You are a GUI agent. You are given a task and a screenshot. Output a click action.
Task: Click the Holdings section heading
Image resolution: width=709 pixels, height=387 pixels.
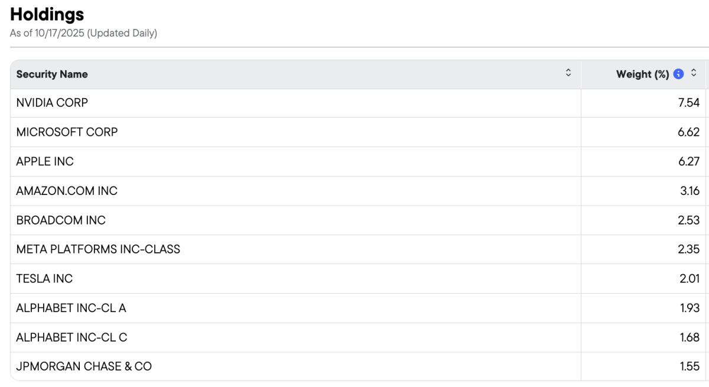tap(47, 14)
